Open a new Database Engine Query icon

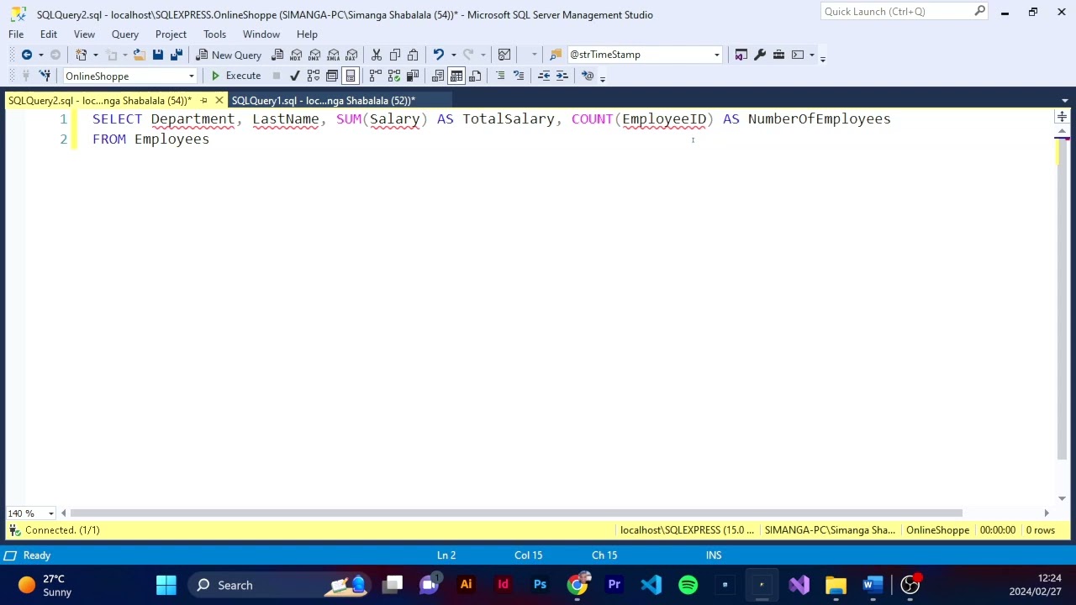pos(277,55)
